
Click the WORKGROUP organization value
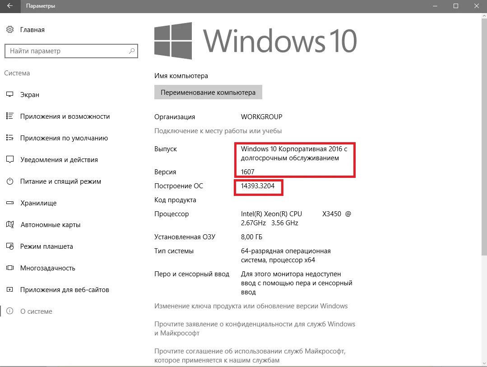point(261,117)
